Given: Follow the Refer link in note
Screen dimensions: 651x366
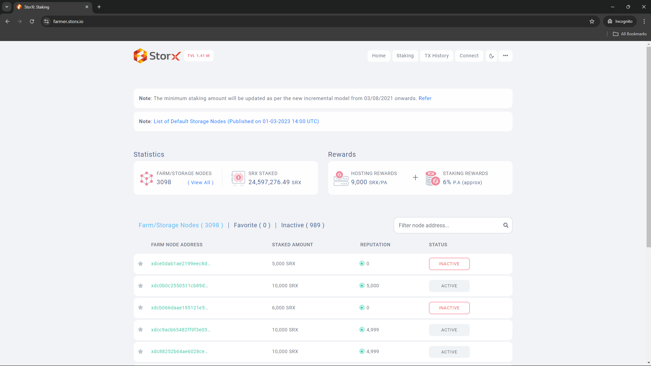Looking at the screenshot, I should [x=425, y=98].
